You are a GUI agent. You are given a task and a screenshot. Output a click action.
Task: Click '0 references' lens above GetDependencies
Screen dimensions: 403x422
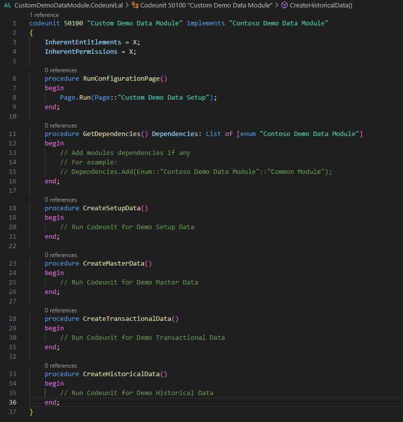point(61,126)
